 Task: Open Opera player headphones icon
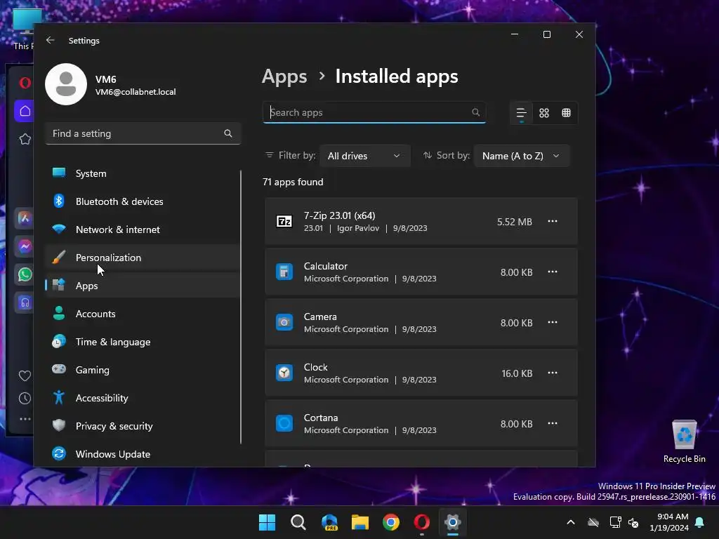(x=25, y=302)
